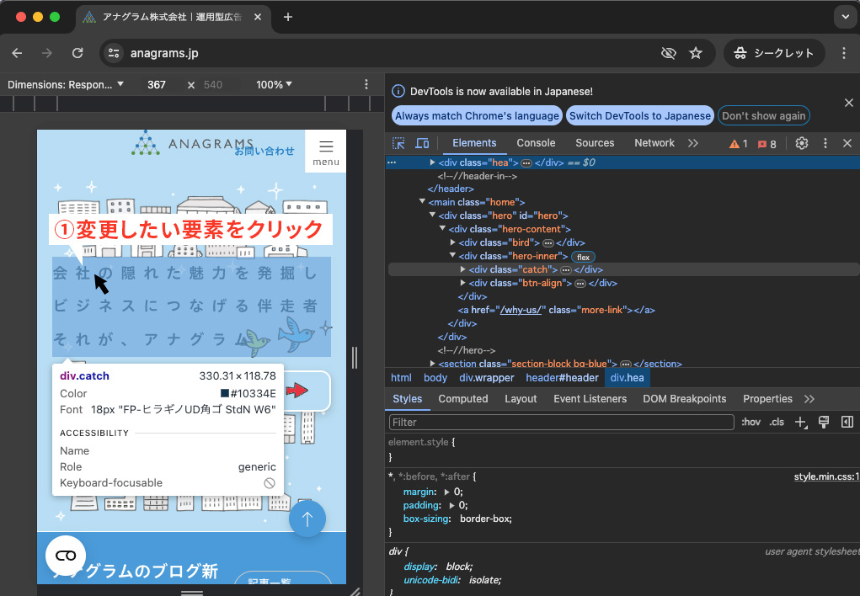Open the style.min.css source link
Screen dimensions: 860x596
coord(825,476)
